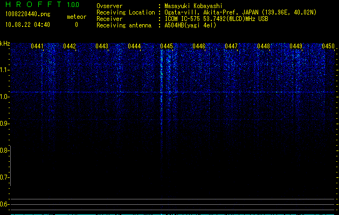
Task: Click the meteor count 0
Action: 77,25
